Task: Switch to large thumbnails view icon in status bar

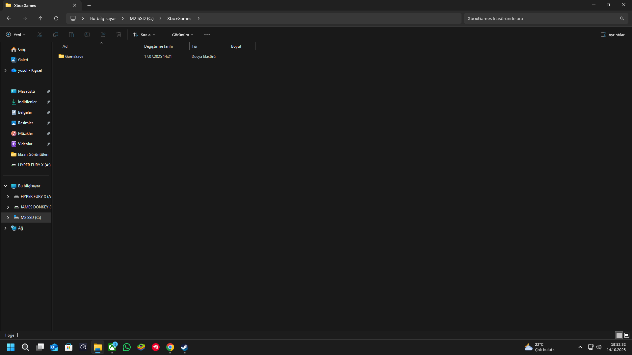Action: (627, 335)
